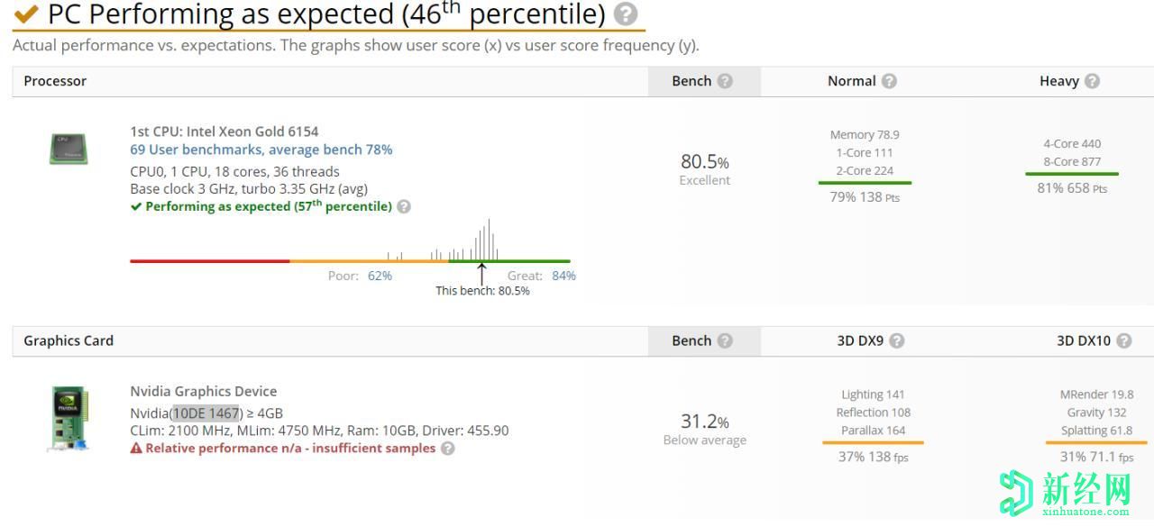
Task: Click the 31.2% Below average score
Action: click(x=704, y=428)
